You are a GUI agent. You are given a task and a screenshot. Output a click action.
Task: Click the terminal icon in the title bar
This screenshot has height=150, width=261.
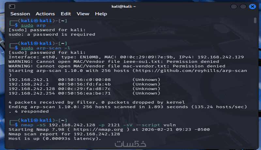tap(12, 7)
